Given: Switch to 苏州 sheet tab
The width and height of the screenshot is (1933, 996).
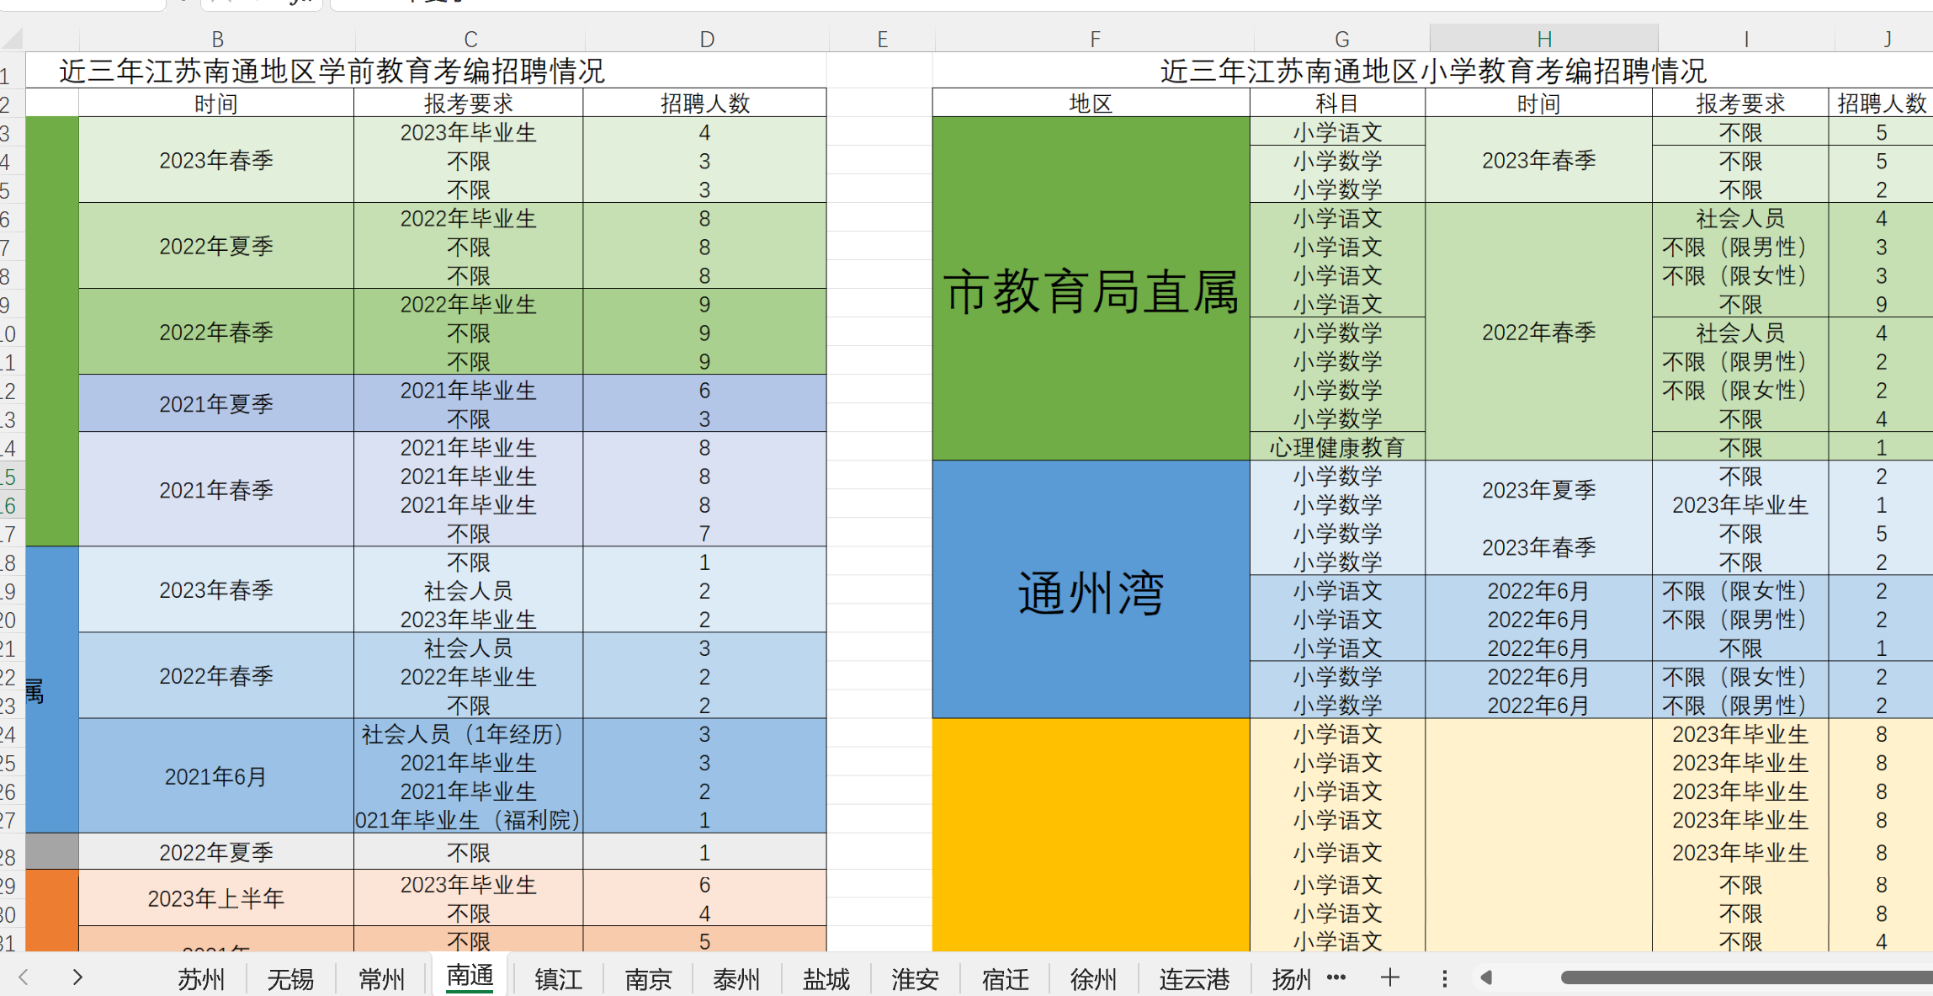Looking at the screenshot, I should (x=201, y=979).
